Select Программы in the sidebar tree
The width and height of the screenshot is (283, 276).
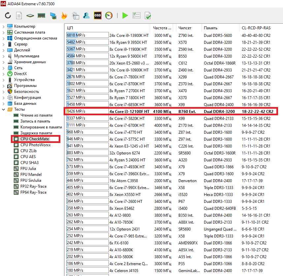coord(25,86)
